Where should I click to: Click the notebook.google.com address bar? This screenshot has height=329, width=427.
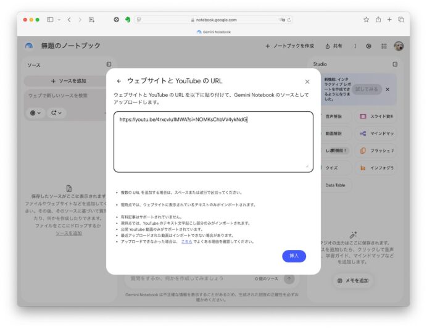point(213,20)
